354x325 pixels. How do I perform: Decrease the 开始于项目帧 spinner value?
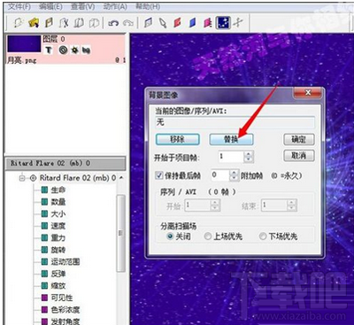249,159
